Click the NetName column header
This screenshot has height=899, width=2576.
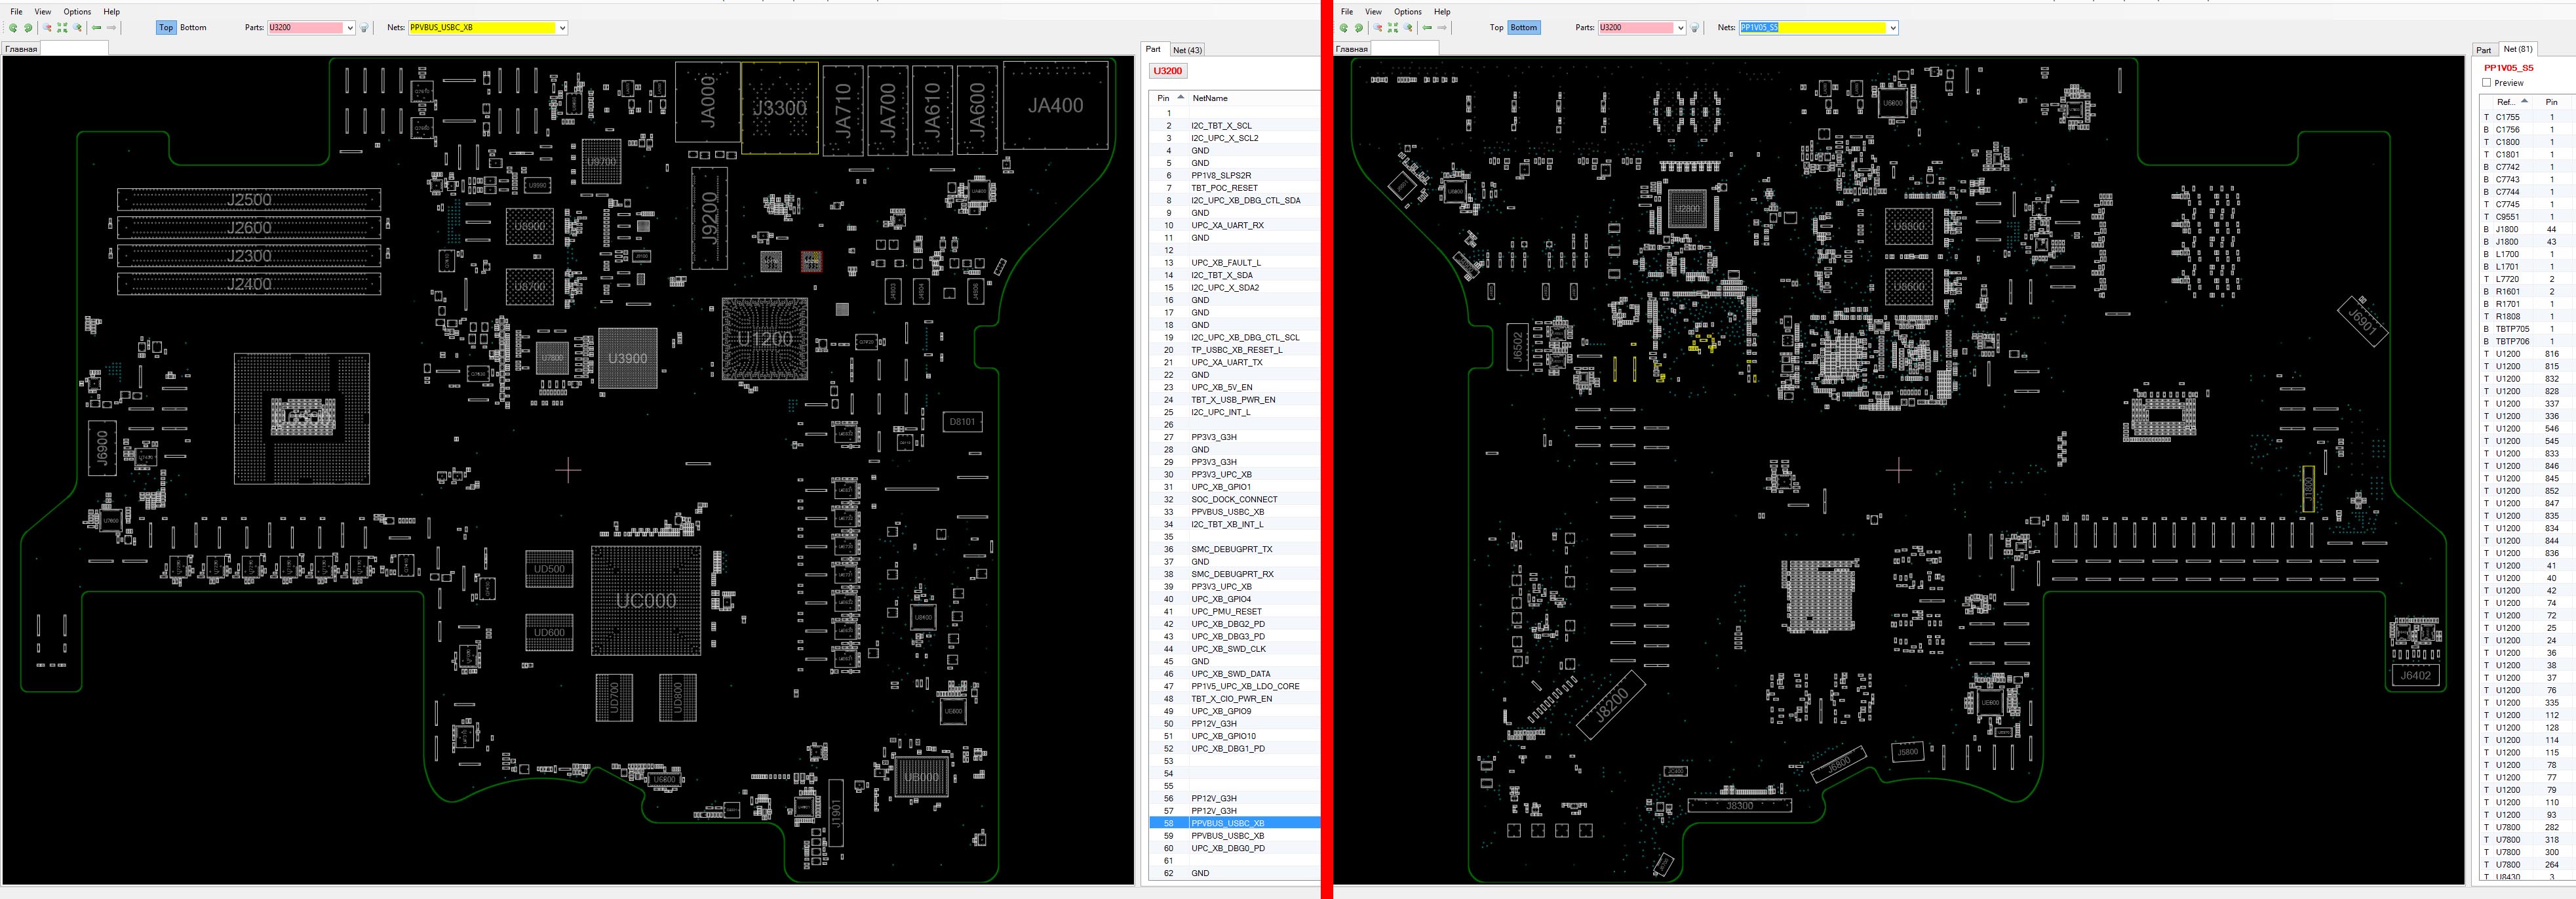click(x=1254, y=98)
